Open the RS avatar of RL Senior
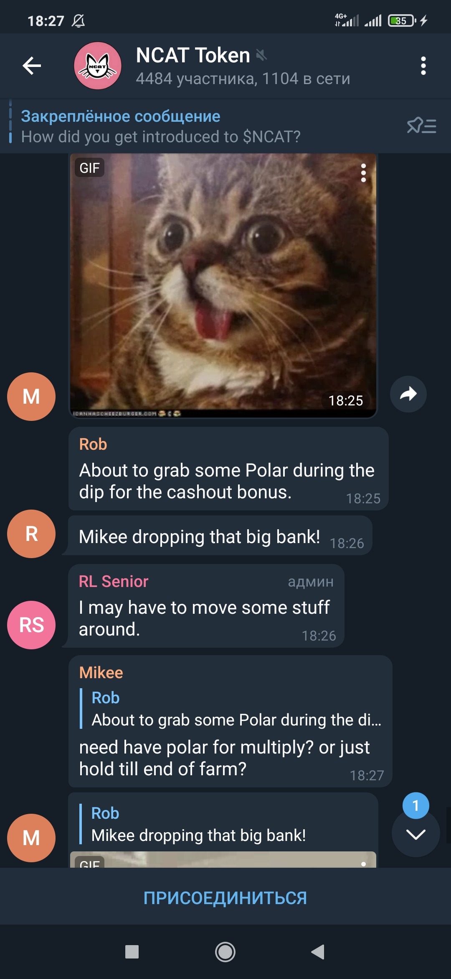The height and width of the screenshot is (979, 451). (x=31, y=625)
